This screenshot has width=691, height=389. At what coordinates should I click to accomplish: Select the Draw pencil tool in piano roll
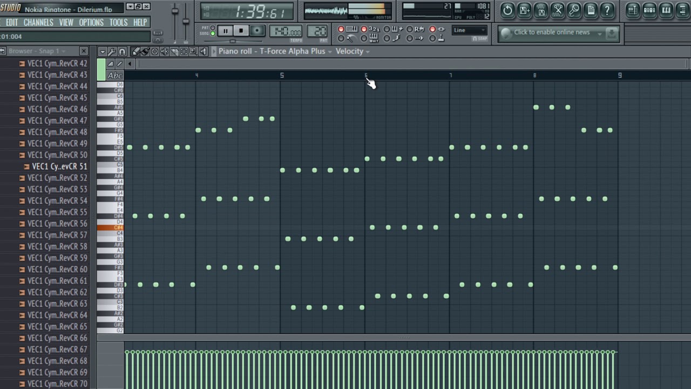[x=136, y=51]
